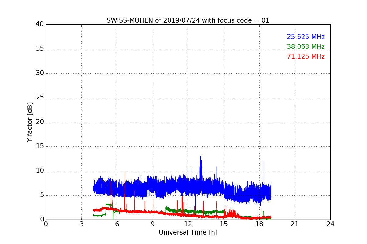367x244 pixels.
Task: Click the y-axis tick label 40
Action: (x=40, y=24)
